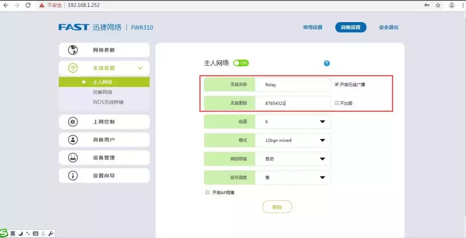
Task: Click the globe icon for 网络参数
Action: pos(73,50)
